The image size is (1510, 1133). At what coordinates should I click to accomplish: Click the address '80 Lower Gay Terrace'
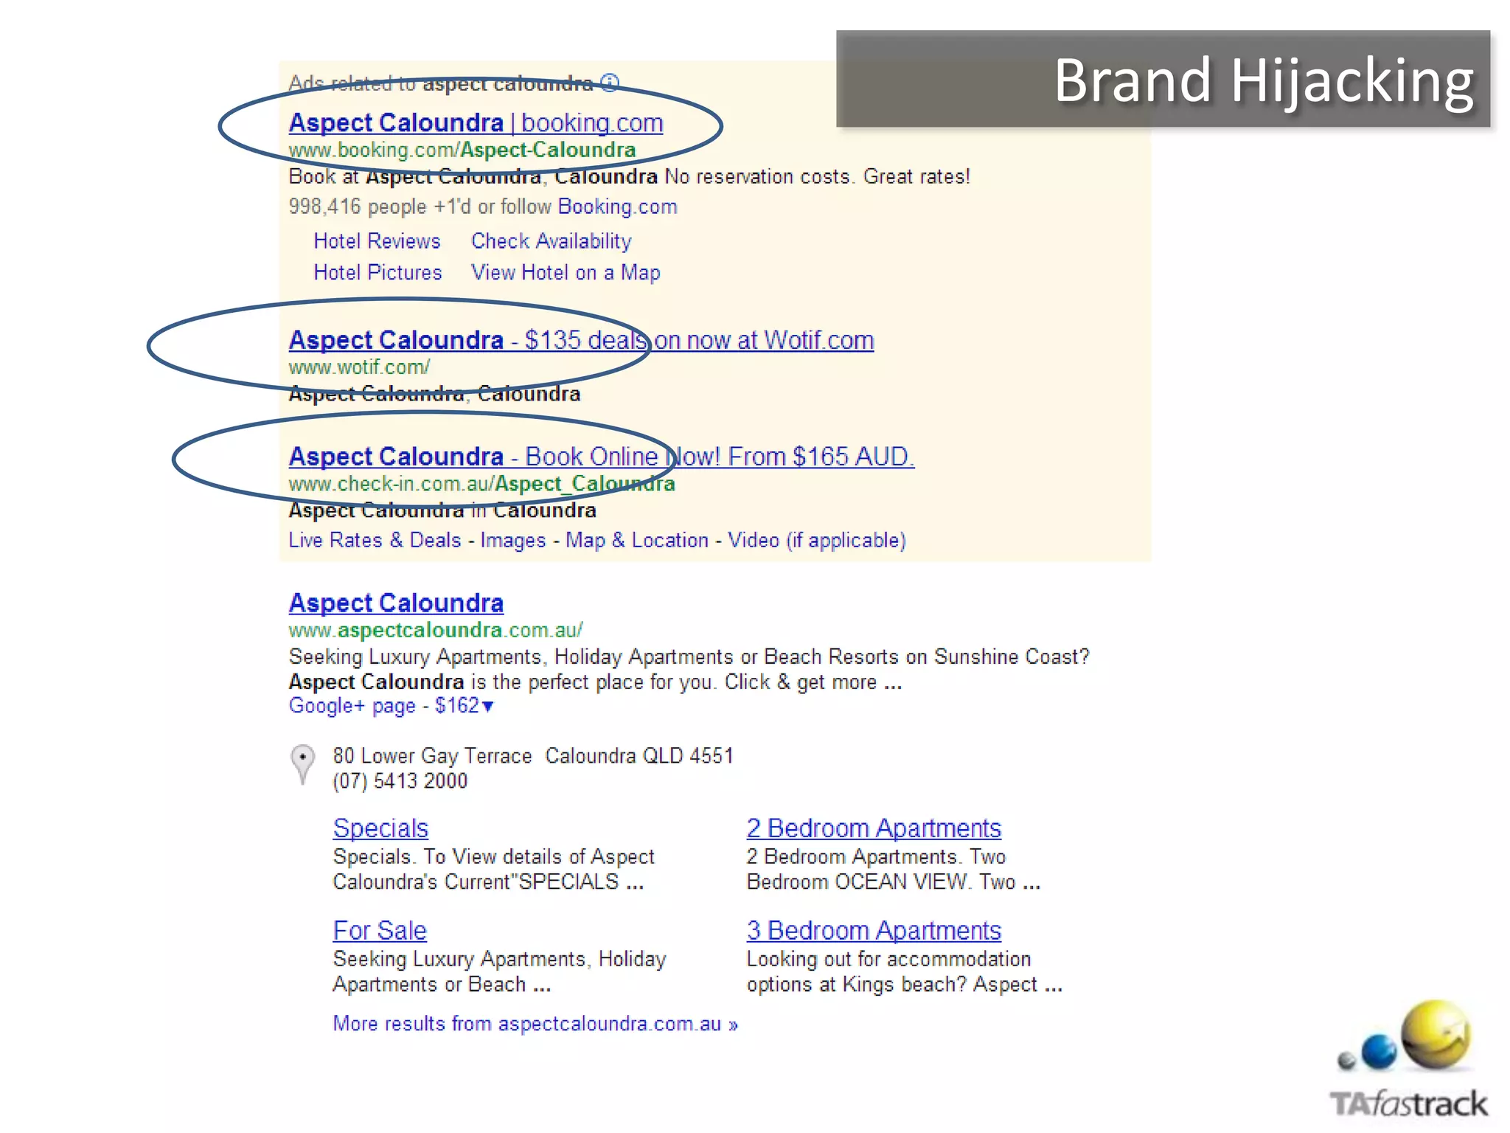432,756
